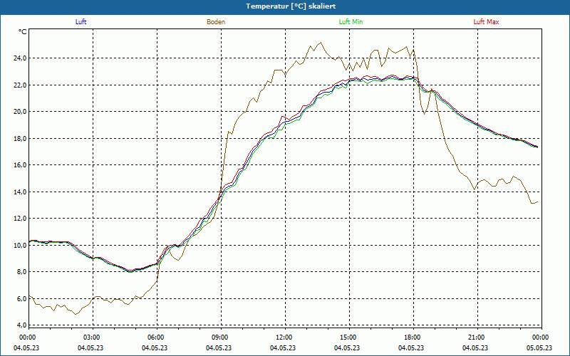Click the '20,0' y-axis value
The height and width of the screenshot is (356, 570).
click(x=21, y=112)
